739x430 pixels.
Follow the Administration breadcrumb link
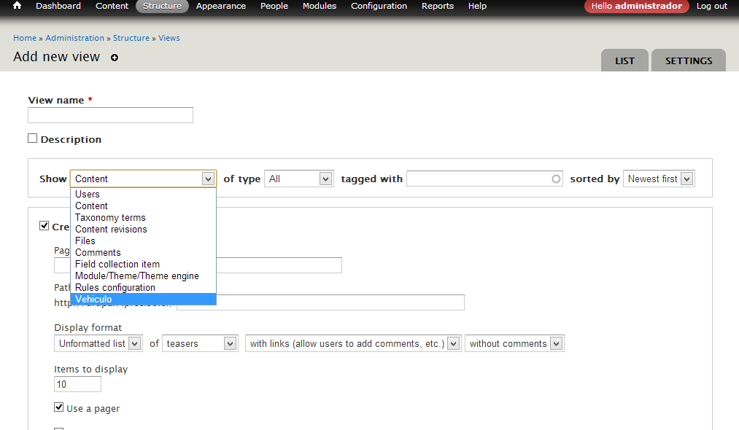tap(74, 38)
